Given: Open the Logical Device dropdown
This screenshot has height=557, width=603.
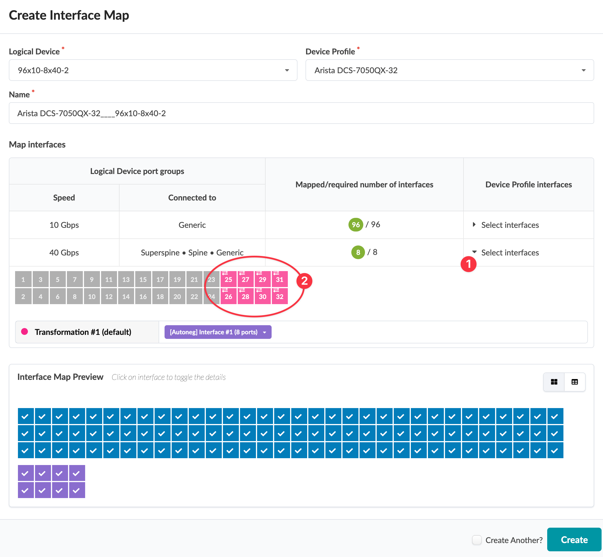Looking at the screenshot, I should coord(153,70).
